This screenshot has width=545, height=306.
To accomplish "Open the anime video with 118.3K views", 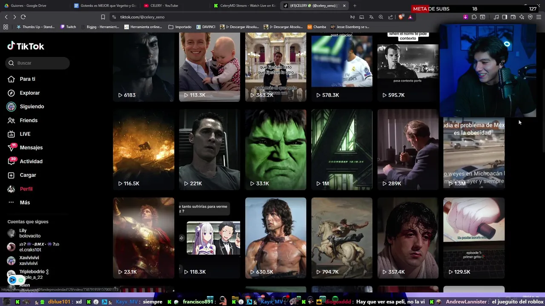I will pos(209,238).
